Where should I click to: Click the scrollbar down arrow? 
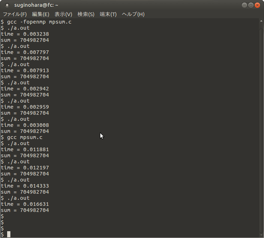coord(261,235)
